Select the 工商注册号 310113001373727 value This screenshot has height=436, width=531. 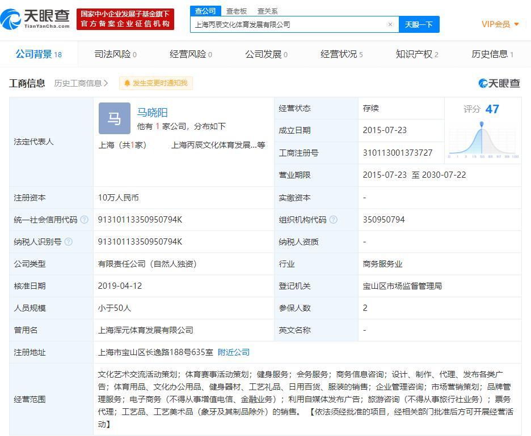[x=398, y=153]
